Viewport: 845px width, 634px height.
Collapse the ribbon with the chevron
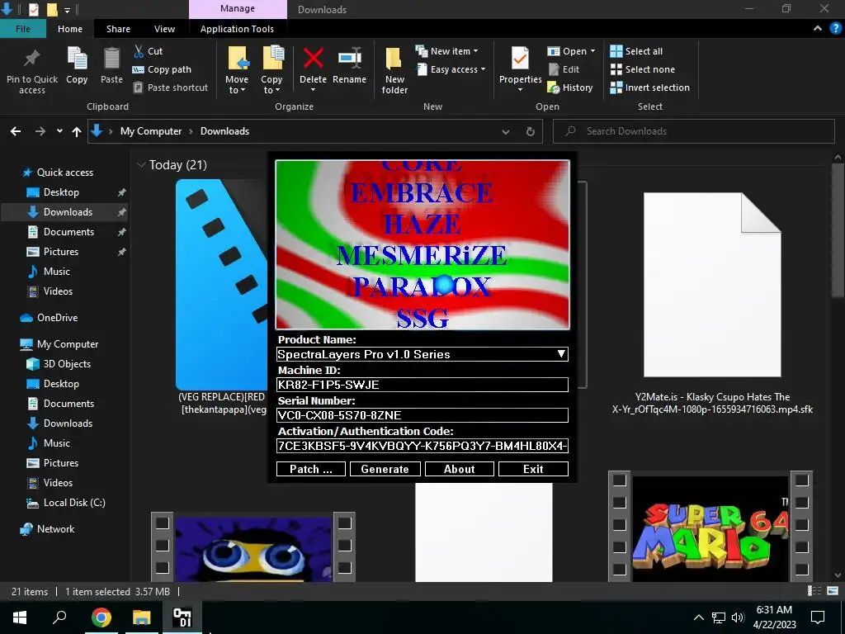818,29
